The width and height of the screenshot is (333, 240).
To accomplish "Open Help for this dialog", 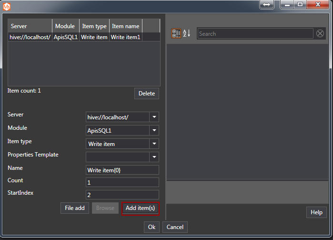I will pos(316,212).
